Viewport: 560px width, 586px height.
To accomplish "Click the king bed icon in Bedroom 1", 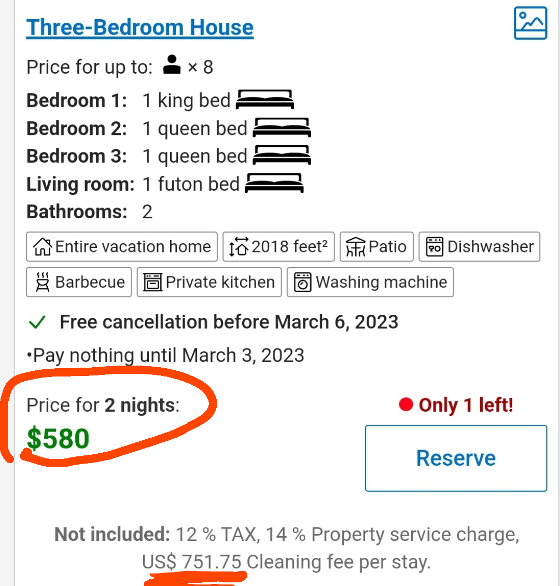I will [264, 100].
